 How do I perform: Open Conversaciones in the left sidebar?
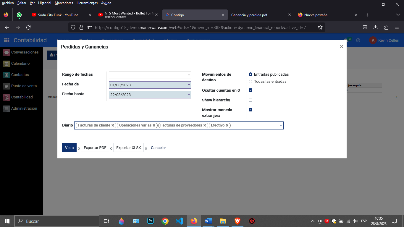tap(22, 52)
